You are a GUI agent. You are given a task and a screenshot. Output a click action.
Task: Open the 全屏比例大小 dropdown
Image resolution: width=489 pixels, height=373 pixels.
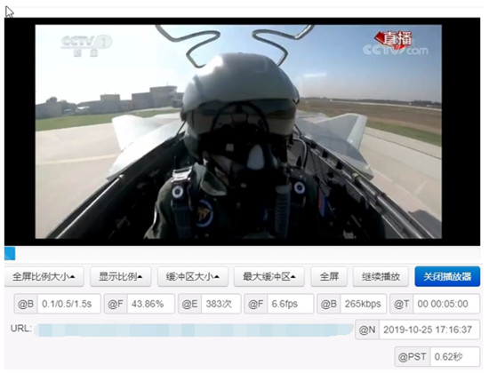point(44,276)
